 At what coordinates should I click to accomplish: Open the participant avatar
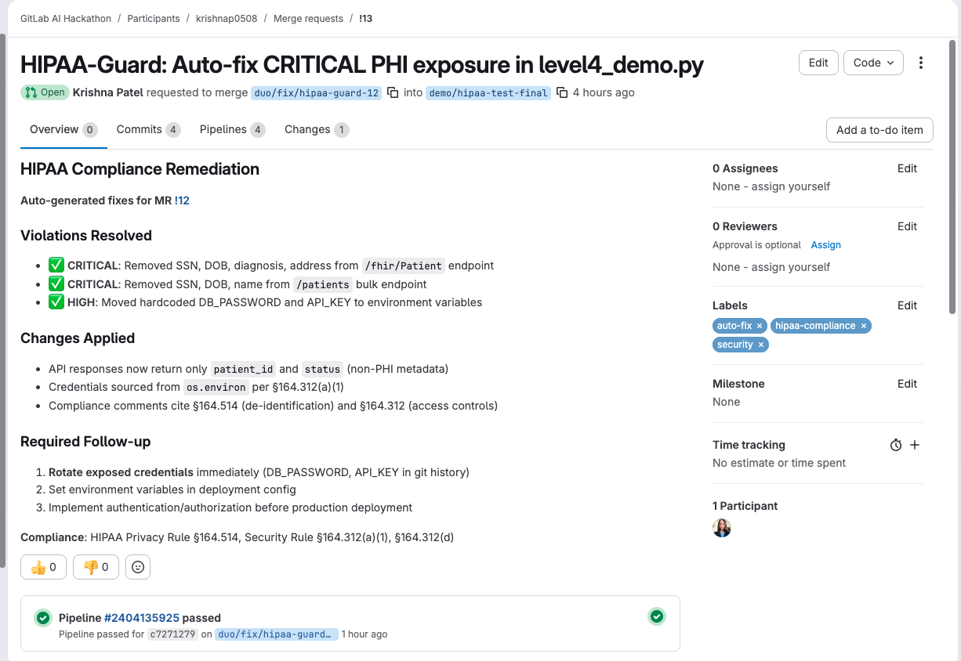722,528
